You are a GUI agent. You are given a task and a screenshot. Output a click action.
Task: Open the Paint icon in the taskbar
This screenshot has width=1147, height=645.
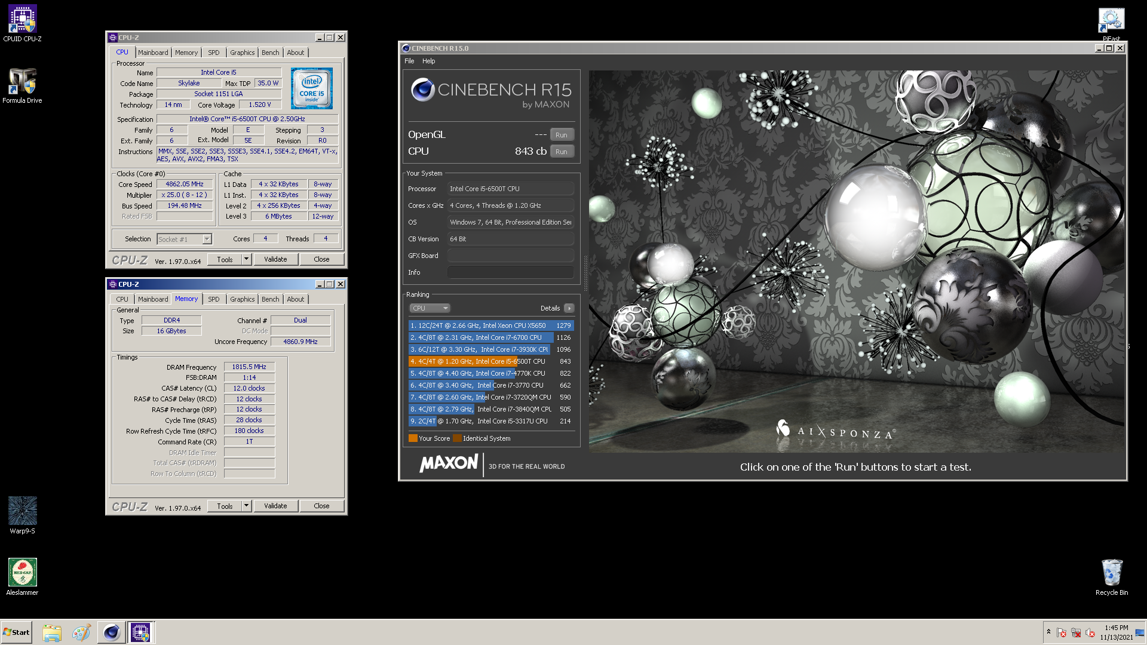point(81,632)
